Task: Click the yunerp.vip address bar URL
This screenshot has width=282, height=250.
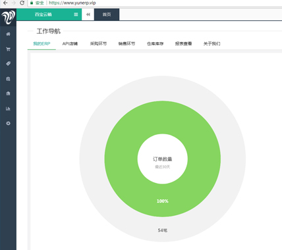Action: point(72,3)
